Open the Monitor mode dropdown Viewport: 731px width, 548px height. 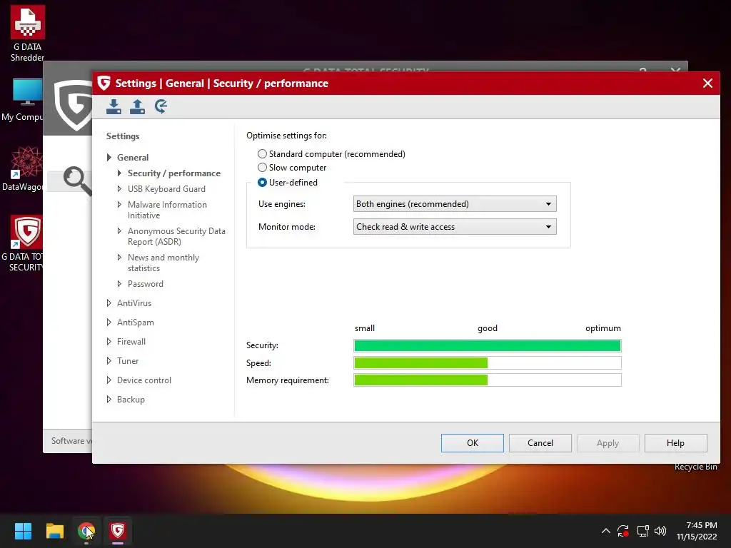coord(455,226)
